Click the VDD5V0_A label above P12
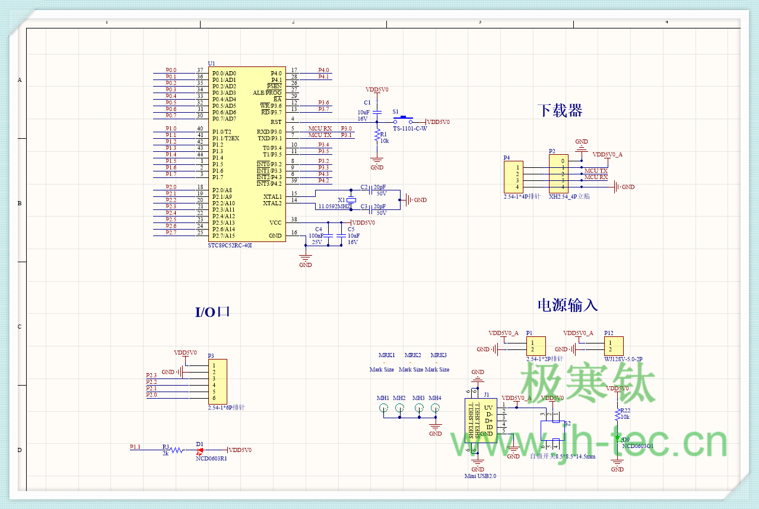 578,333
